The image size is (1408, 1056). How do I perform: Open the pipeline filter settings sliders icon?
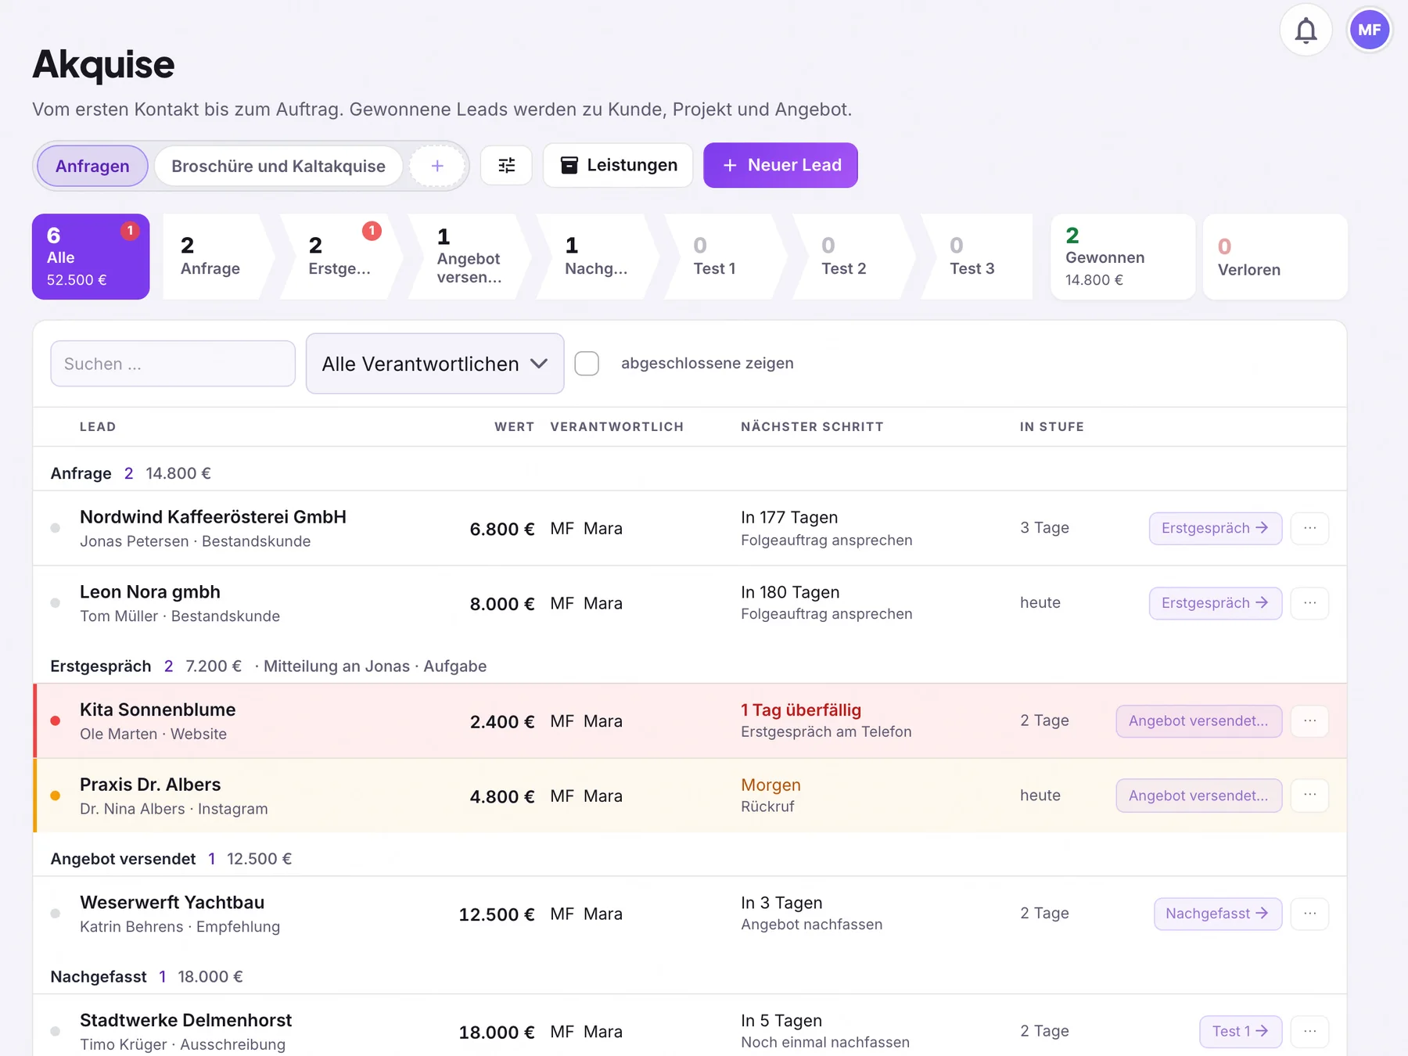tap(507, 165)
